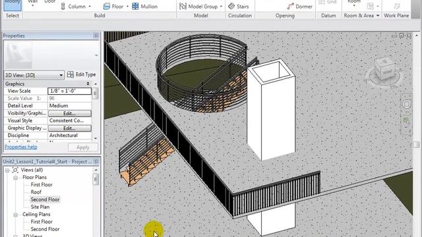Select the Model Group tool
Screen dimensions: 422x237
pyautogui.click(x=198, y=6)
